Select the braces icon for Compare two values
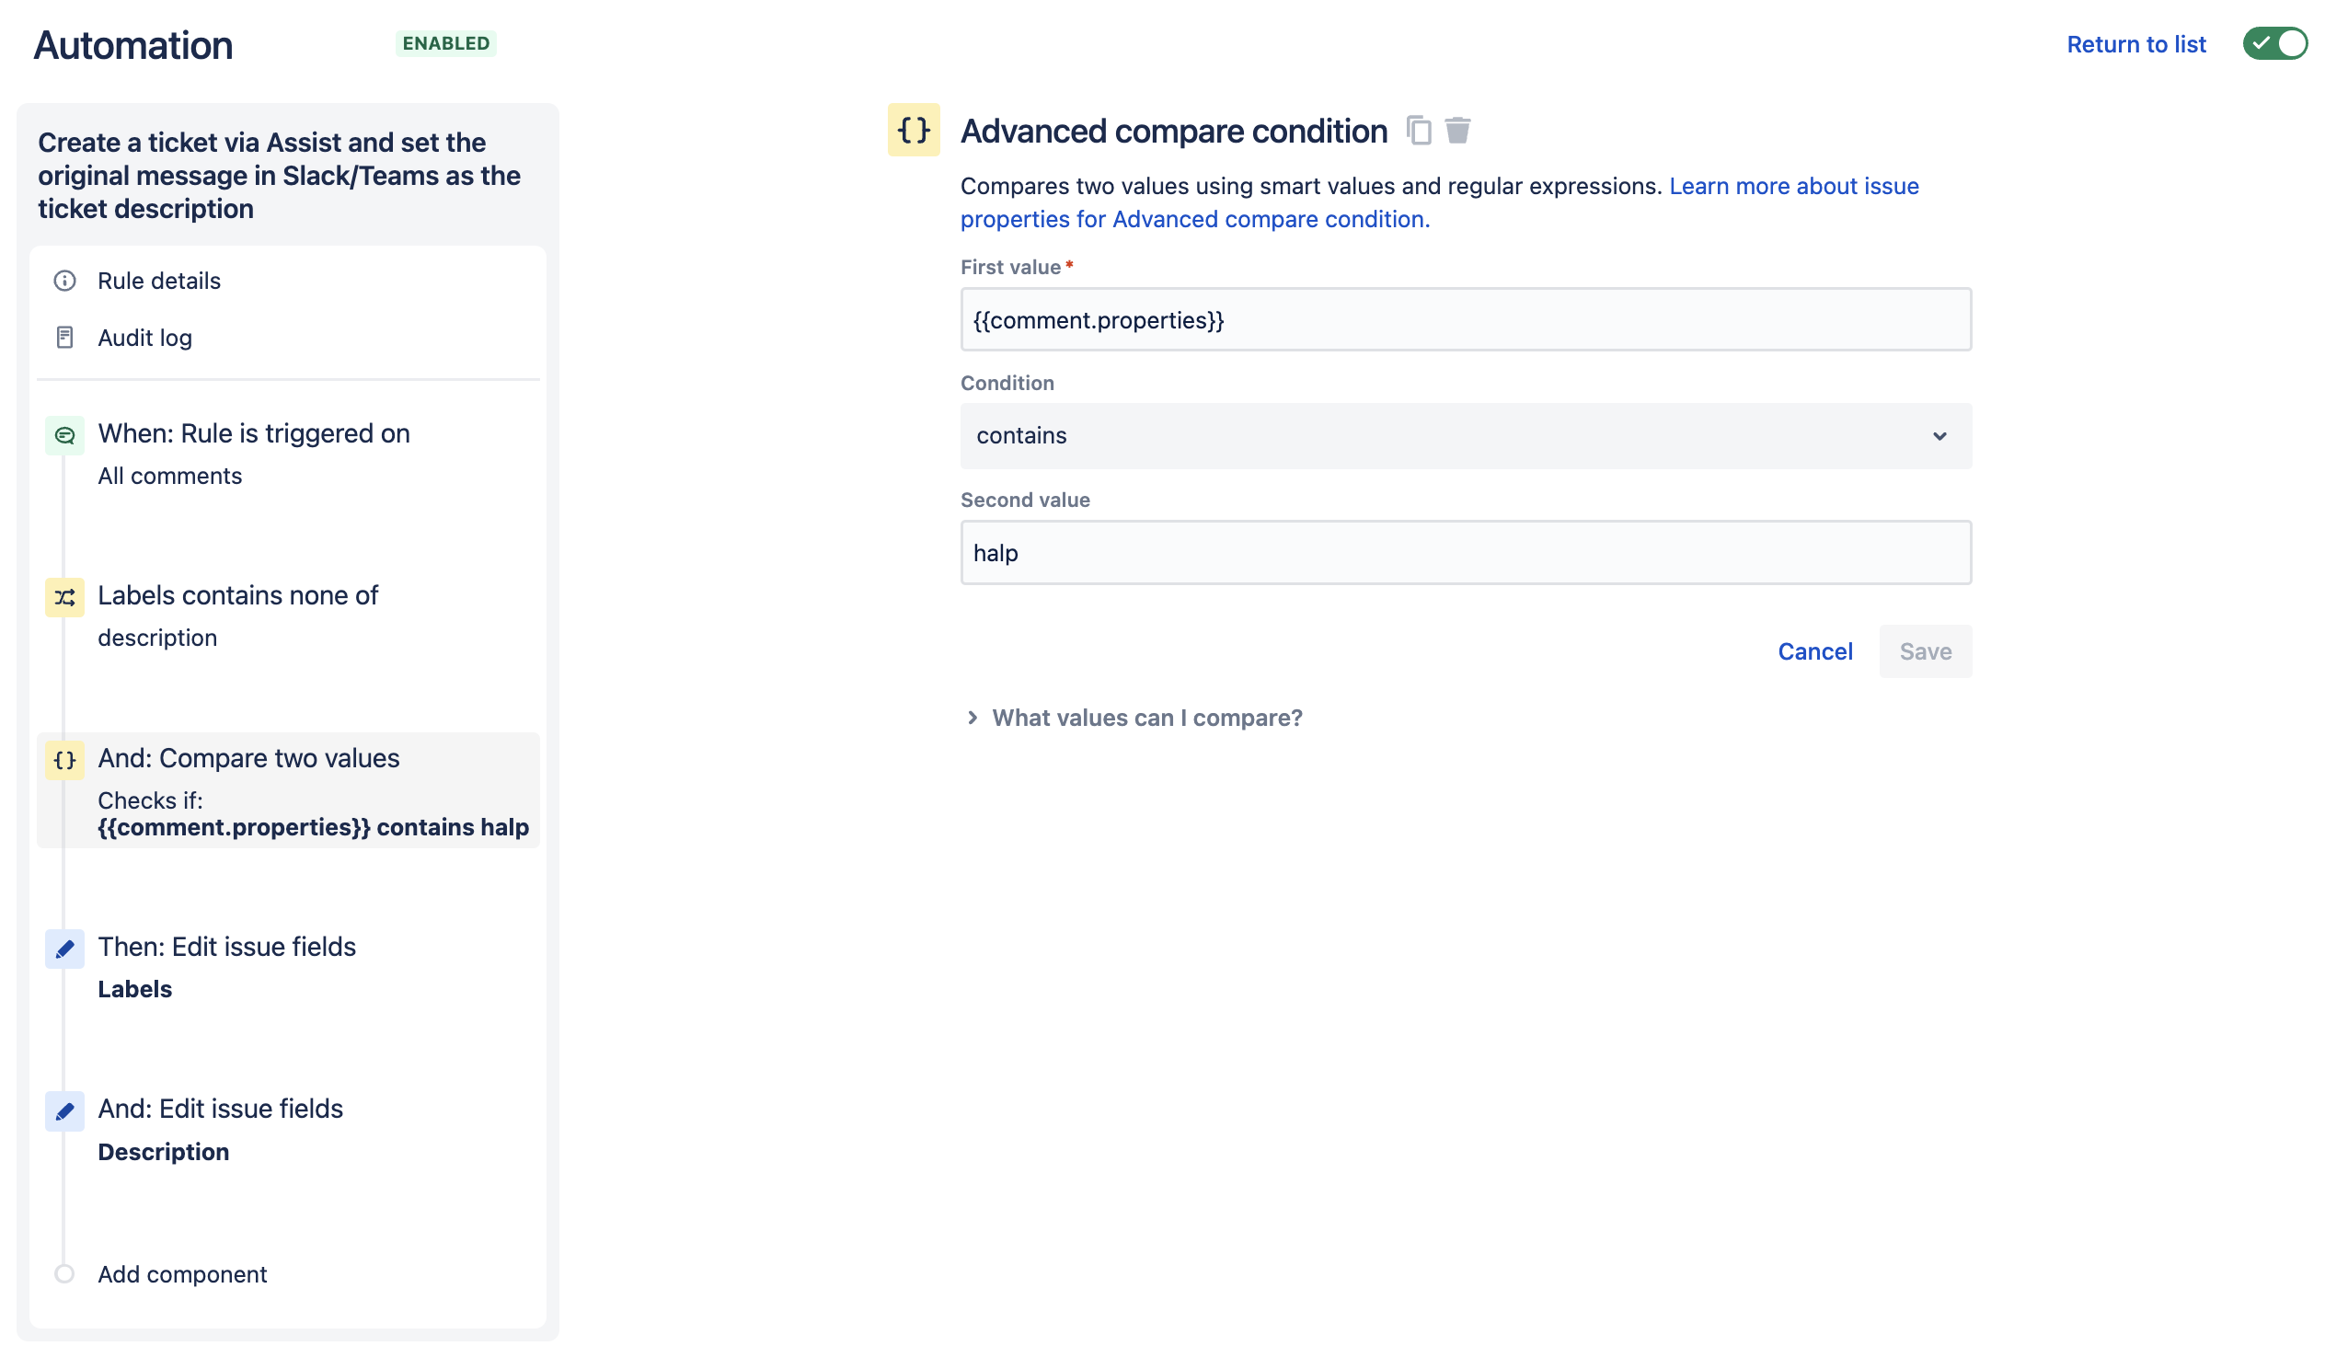 coord(64,760)
